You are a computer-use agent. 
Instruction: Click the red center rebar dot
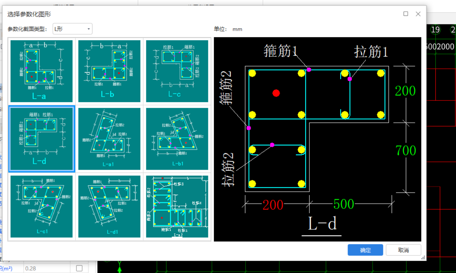276,93
